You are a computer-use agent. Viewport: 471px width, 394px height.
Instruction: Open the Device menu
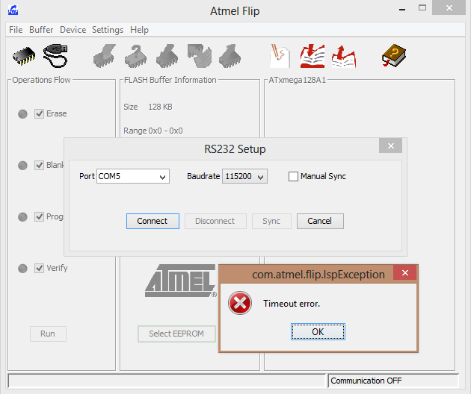click(73, 30)
